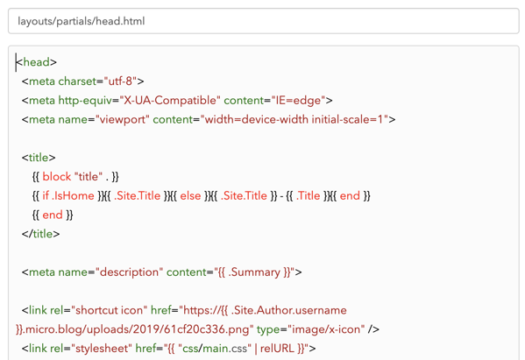Click the block "title" template line
Image resolution: width=525 pixels, height=360 pixels.
75,177
